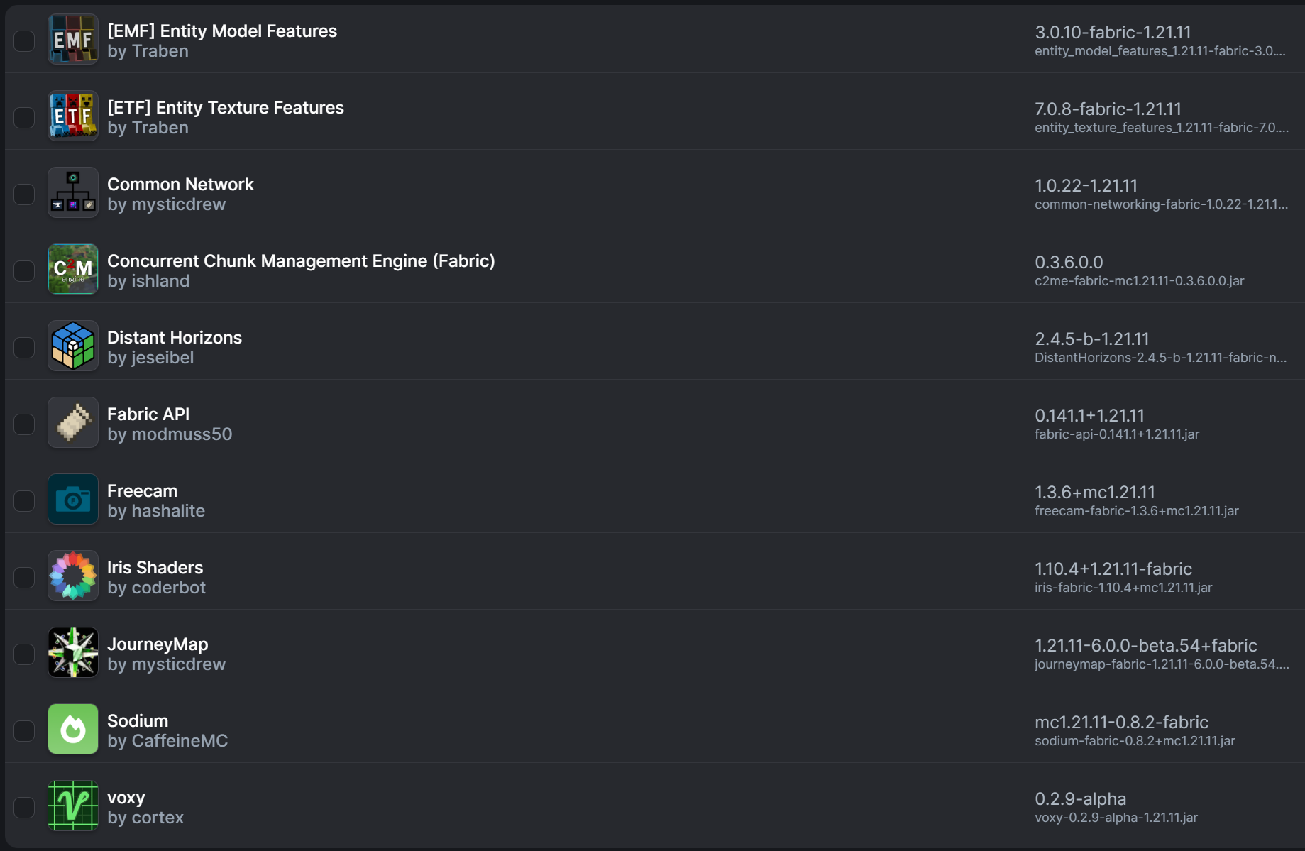Check the box for Fabric API
Screen dimensions: 1305x851
[24, 424]
